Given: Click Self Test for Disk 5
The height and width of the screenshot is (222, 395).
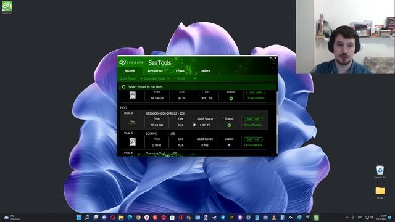Looking at the screenshot, I should click(x=253, y=139).
